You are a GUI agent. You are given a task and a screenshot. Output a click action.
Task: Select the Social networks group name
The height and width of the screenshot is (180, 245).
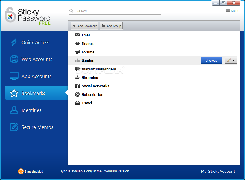coord(95,86)
